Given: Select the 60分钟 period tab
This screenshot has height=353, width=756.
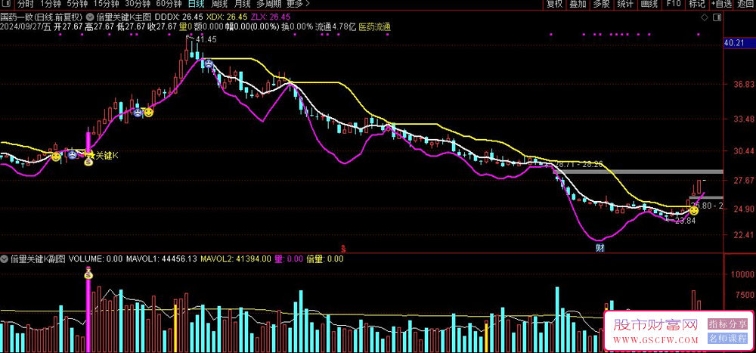Looking at the screenshot, I should click(x=169, y=5).
